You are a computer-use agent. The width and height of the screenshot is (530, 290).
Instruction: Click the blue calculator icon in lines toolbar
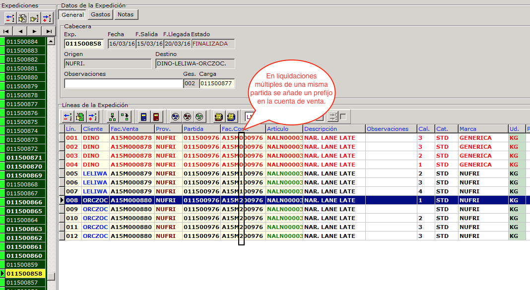[144, 117]
